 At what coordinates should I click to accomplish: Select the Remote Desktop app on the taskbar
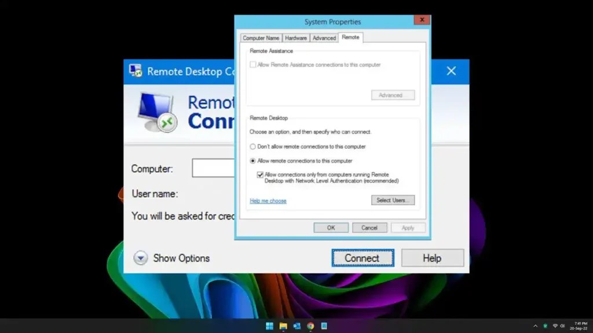(x=323, y=325)
